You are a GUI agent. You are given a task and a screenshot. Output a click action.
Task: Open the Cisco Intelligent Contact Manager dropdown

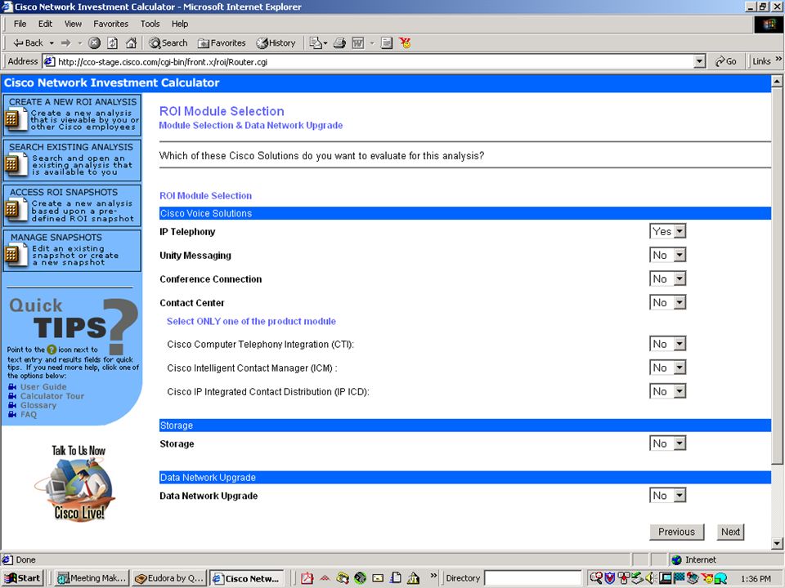pos(668,367)
